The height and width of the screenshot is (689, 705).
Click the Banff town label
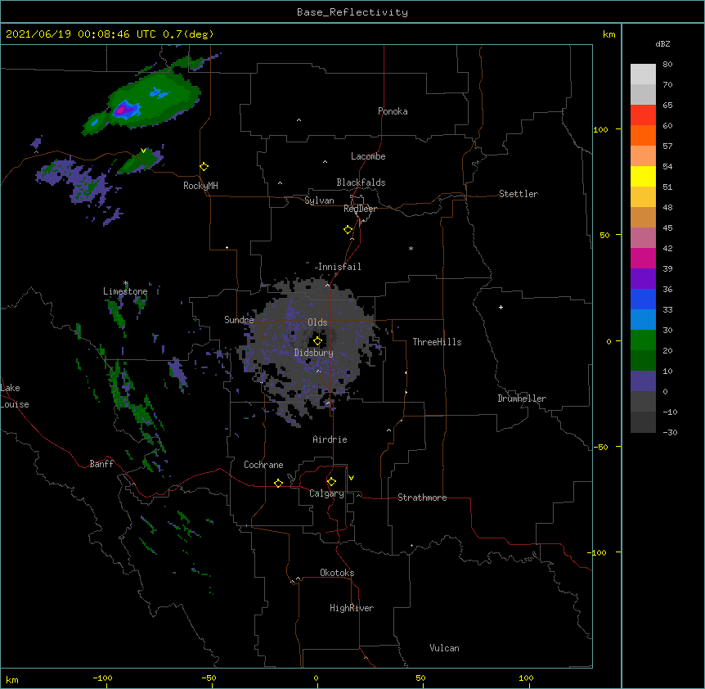(101, 464)
